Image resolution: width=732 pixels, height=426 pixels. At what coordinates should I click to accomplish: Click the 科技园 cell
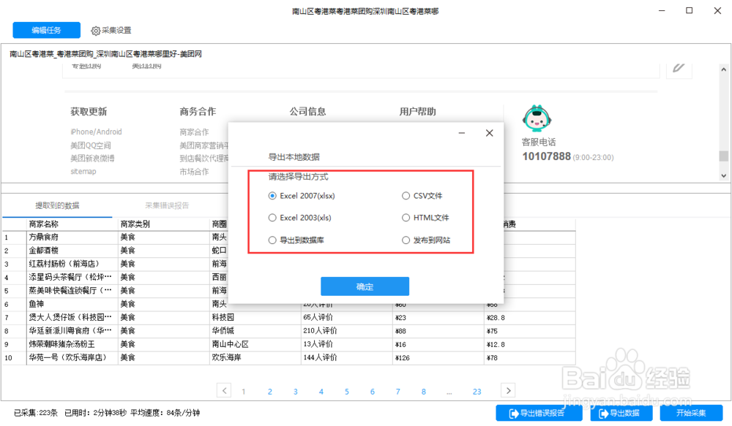pyautogui.click(x=255, y=317)
